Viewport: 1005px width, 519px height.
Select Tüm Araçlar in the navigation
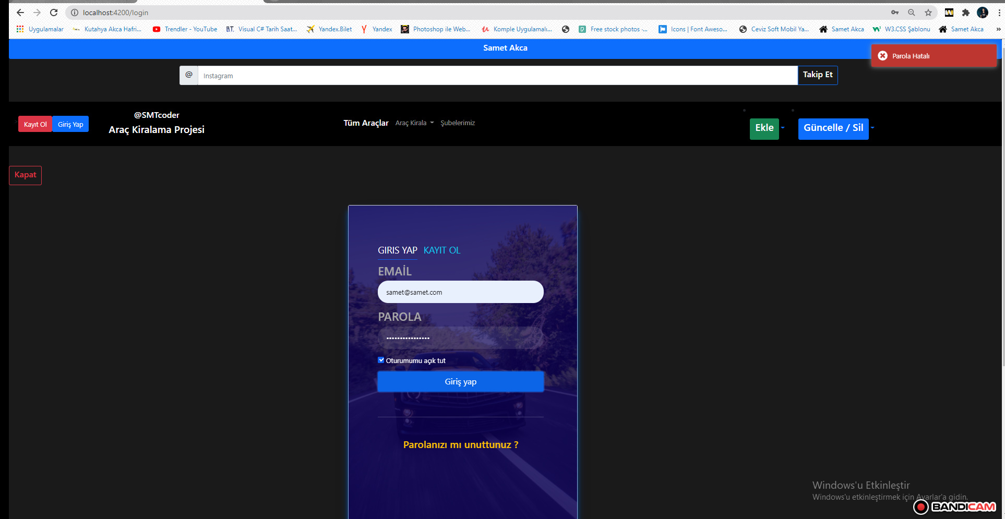pos(366,123)
